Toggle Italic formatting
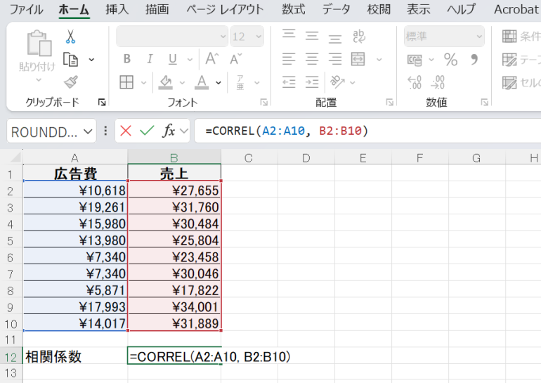This screenshot has width=541, height=383. 150,59
